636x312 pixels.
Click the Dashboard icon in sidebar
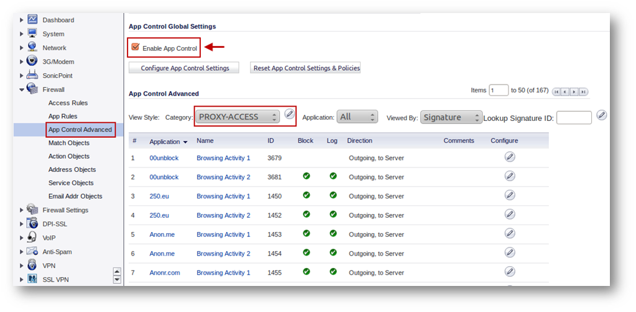point(32,20)
